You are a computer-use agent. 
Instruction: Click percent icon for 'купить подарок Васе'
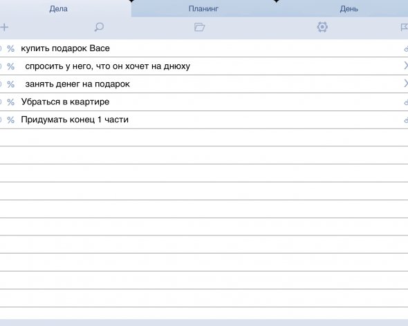pos(10,48)
